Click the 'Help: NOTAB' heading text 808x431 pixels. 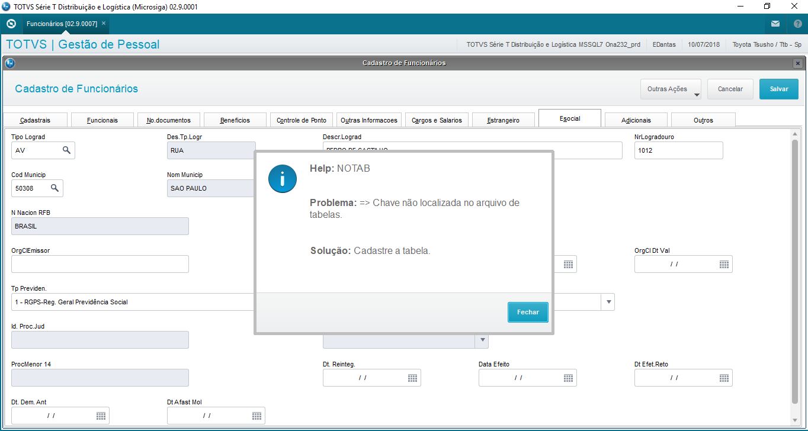pos(340,168)
